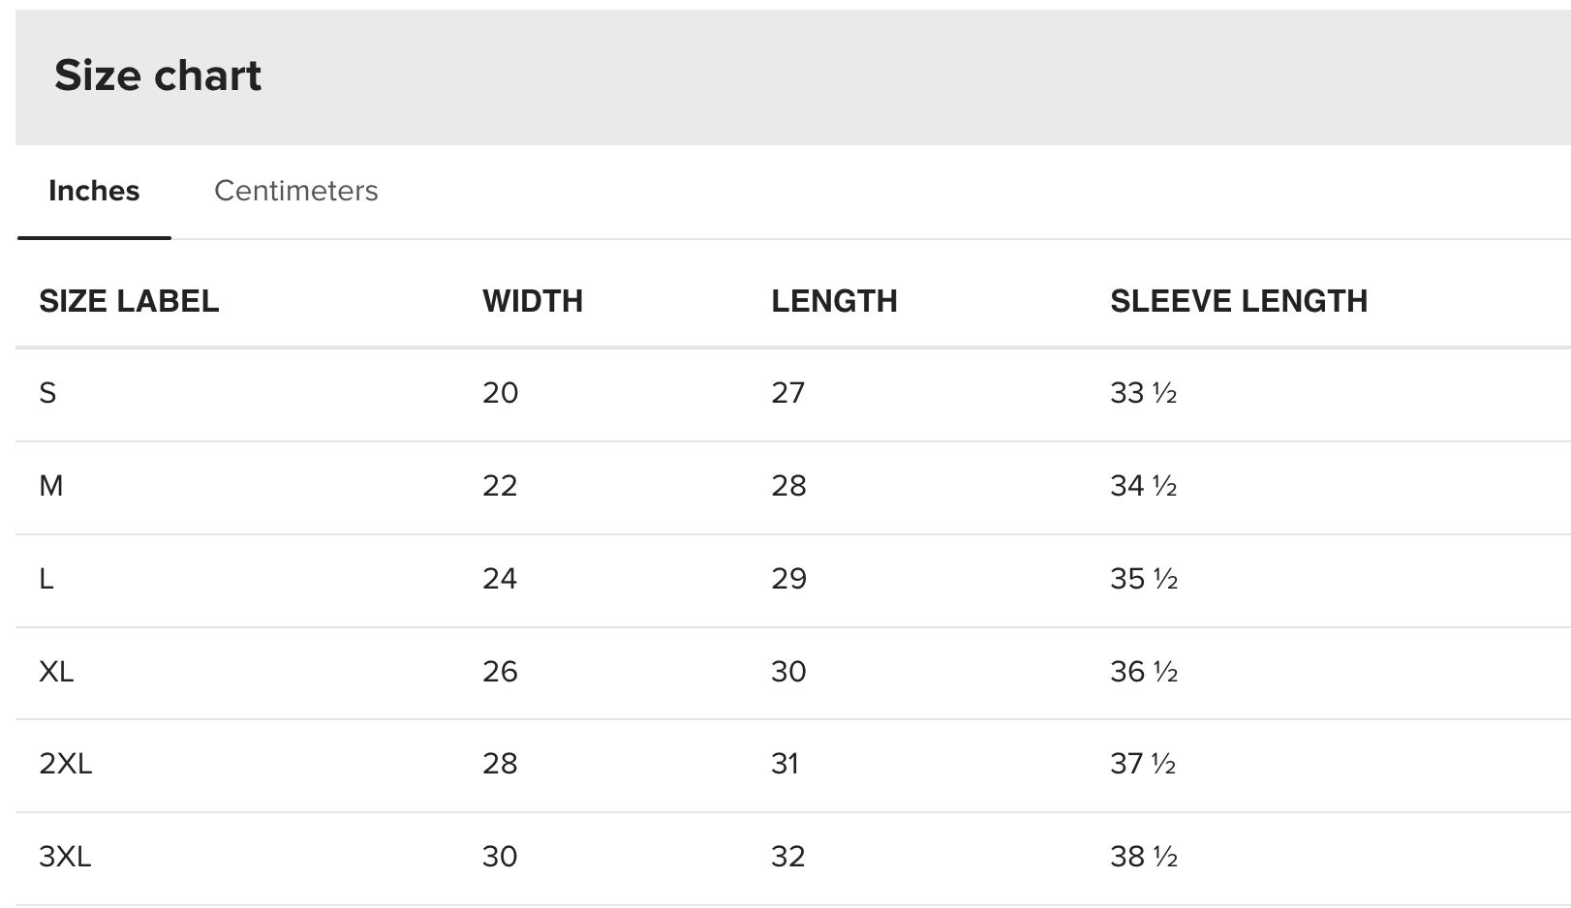Image resolution: width=1571 pixels, height=908 pixels.
Task: Switch to the Centimeters tab
Action: (x=295, y=191)
